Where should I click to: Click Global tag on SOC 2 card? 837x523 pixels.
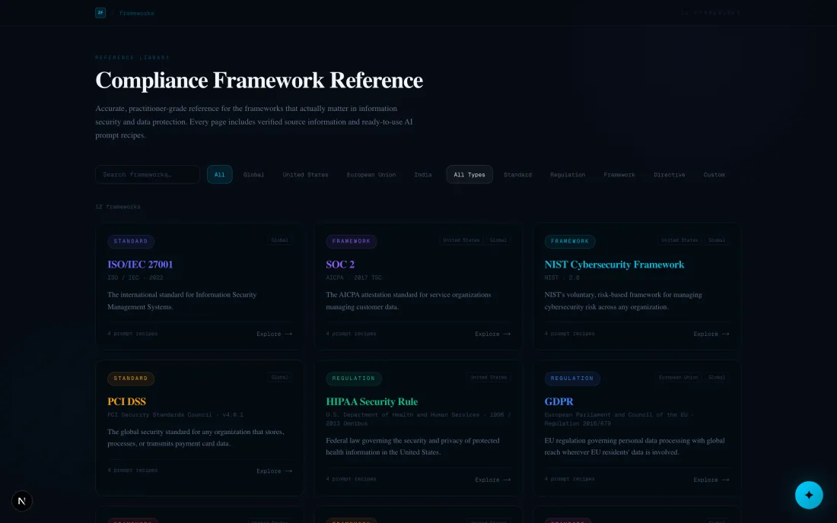click(x=498, y=240)
